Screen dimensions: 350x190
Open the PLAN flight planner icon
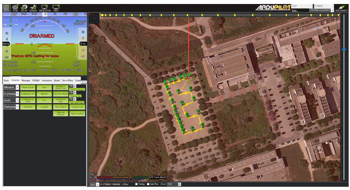click(x=15, y=8)
